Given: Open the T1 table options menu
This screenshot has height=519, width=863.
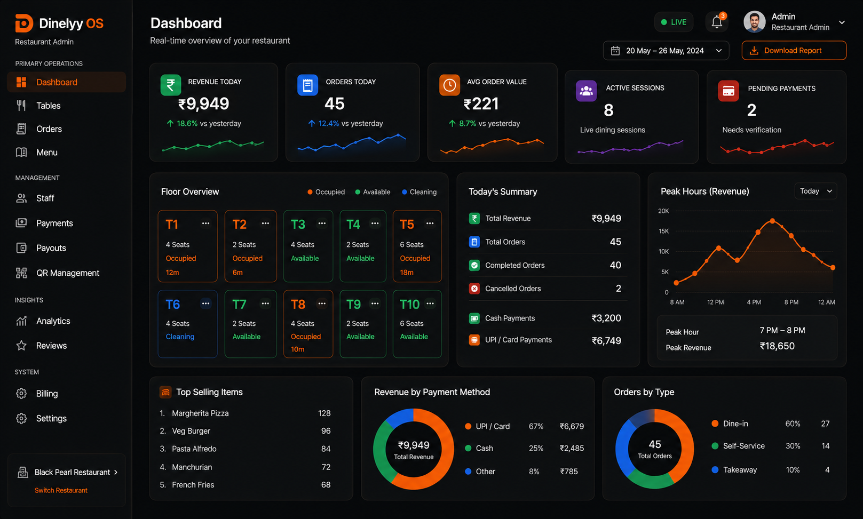Looking at the screenshot, I should pos(205,223).
